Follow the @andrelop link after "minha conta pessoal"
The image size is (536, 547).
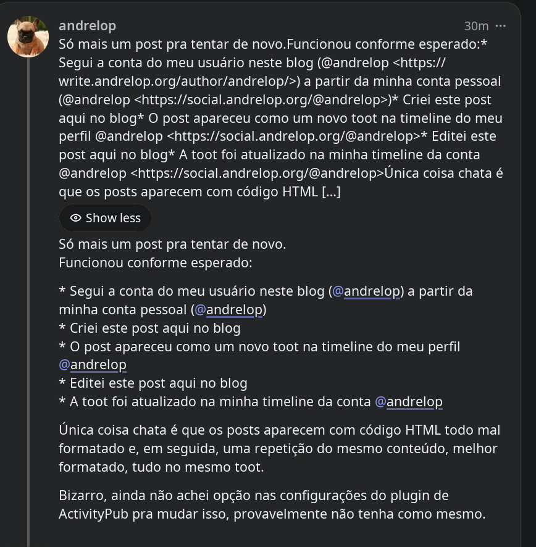point(228,309)
